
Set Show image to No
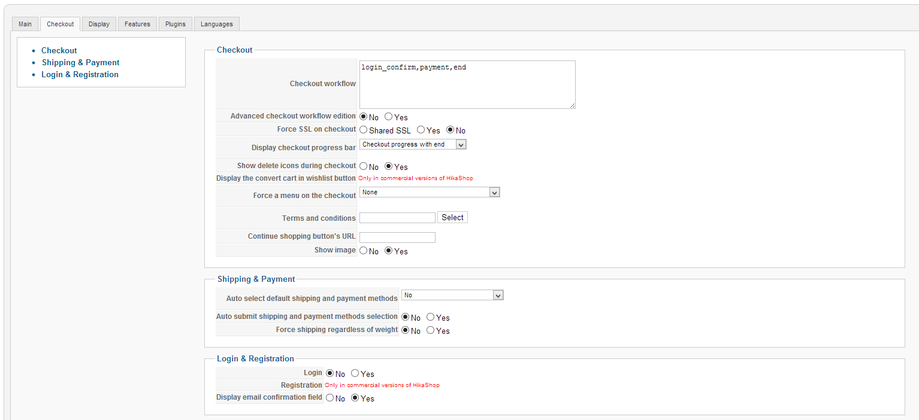pos(364,251)
